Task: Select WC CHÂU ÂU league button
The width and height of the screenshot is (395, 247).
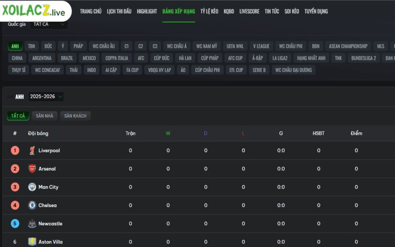Action: pyautogui.click(x=104, y=46)
